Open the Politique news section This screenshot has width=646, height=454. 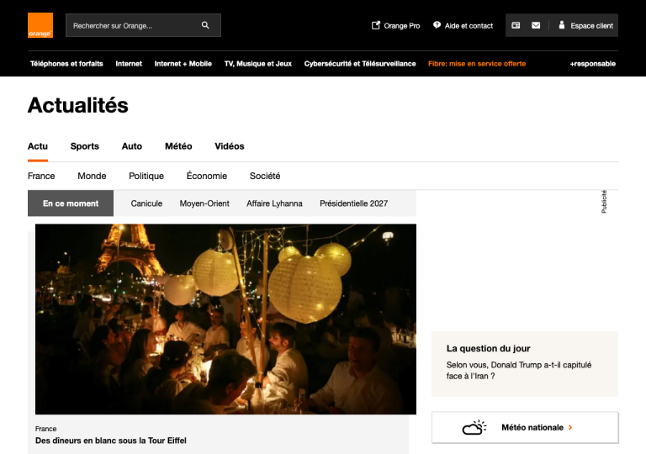(146, 176)
